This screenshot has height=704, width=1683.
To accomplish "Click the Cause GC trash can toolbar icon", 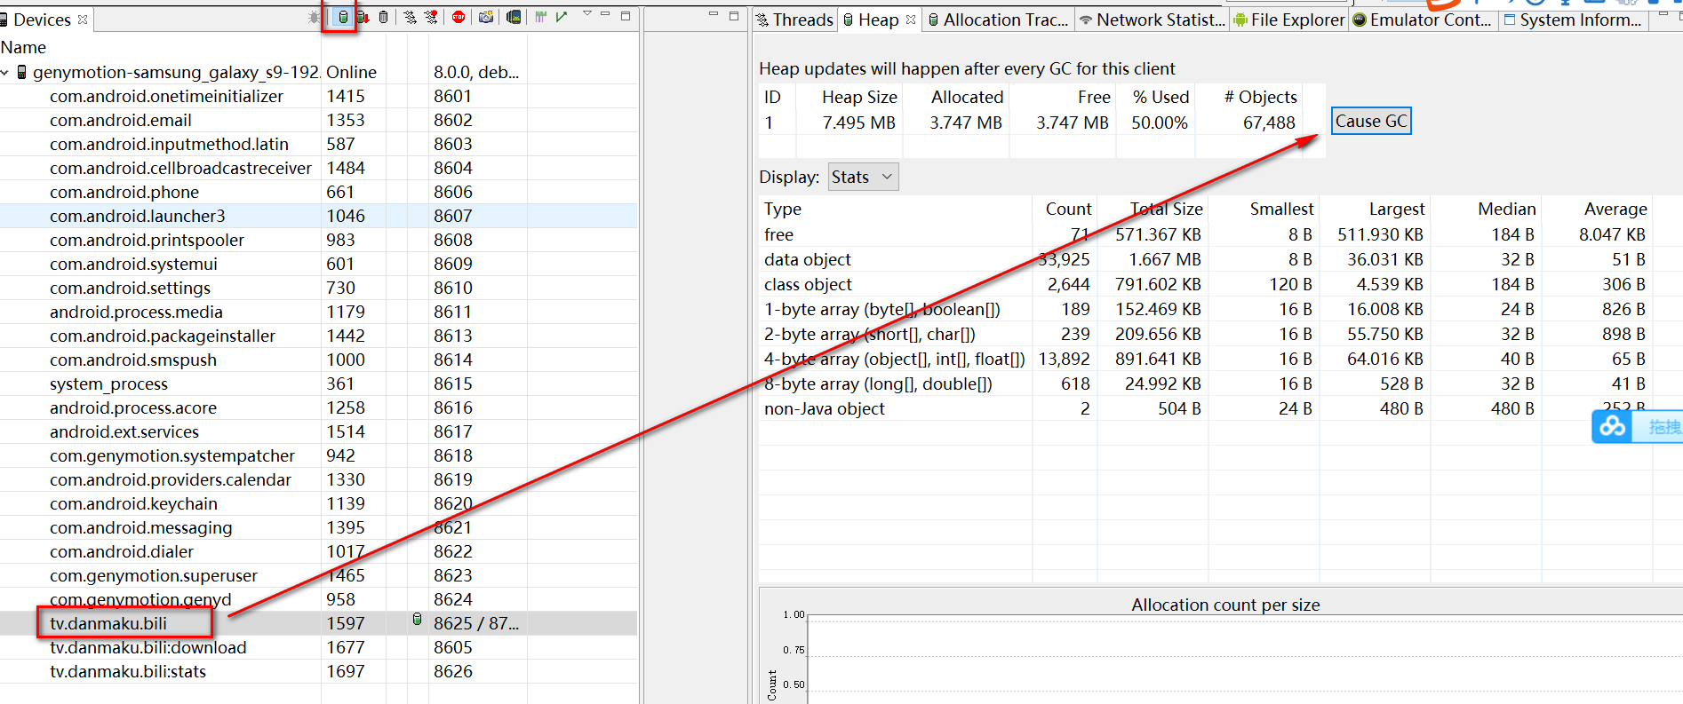I will coord(383,17).
